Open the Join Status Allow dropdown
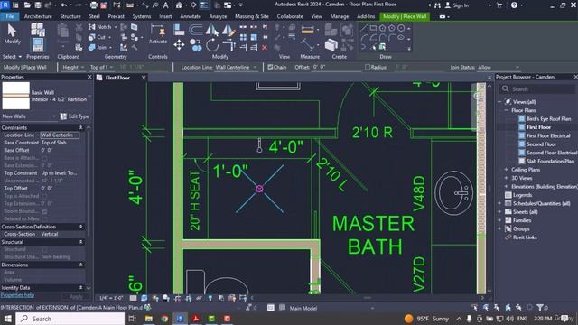The width and height of the screenshot is (578, 325). [x=499, y=67]
